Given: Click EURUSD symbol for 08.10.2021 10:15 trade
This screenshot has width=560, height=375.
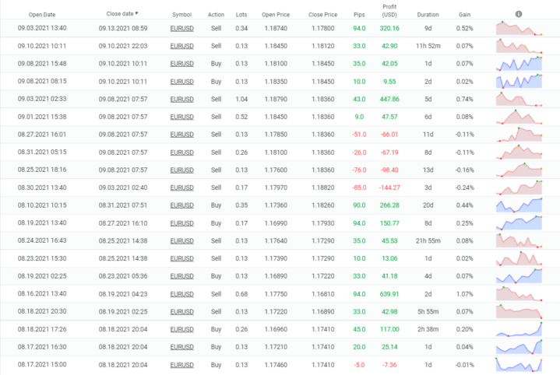Looking at the screenshot, I should tap(181, 205).
